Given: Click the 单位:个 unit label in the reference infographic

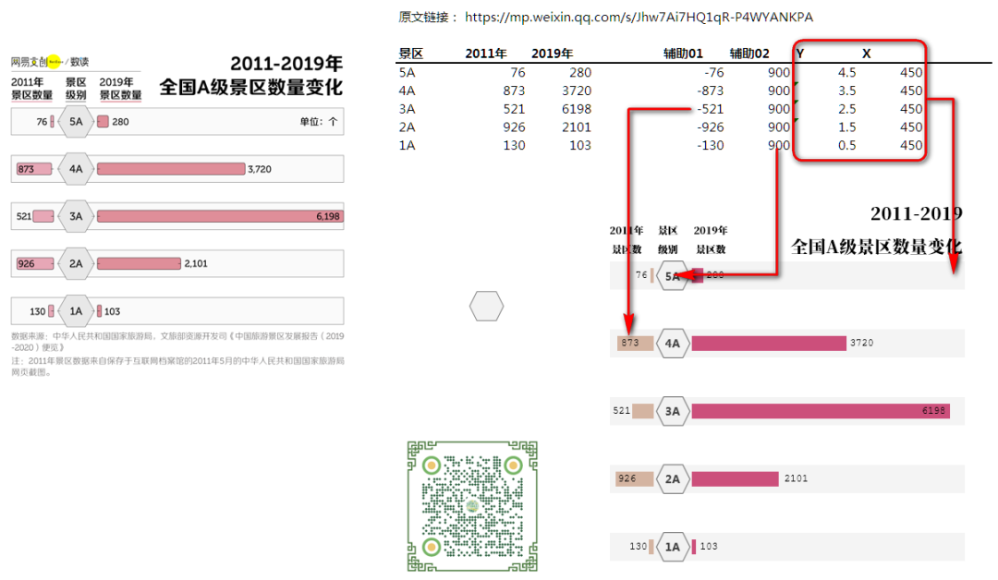Looking at the screenshot, I should coord(319,122).
